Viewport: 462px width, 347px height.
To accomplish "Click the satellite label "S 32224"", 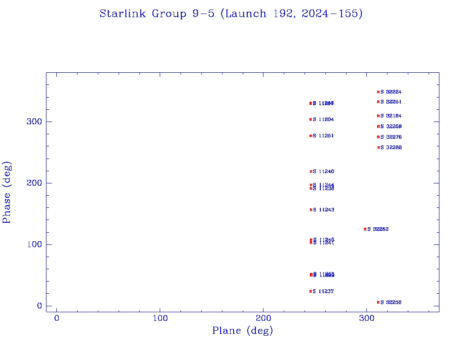I will pos(391,92).
